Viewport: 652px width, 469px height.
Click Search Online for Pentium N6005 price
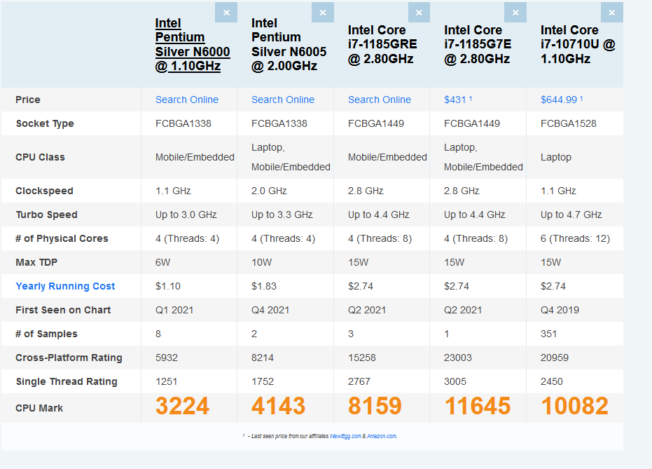coord(283,100)
